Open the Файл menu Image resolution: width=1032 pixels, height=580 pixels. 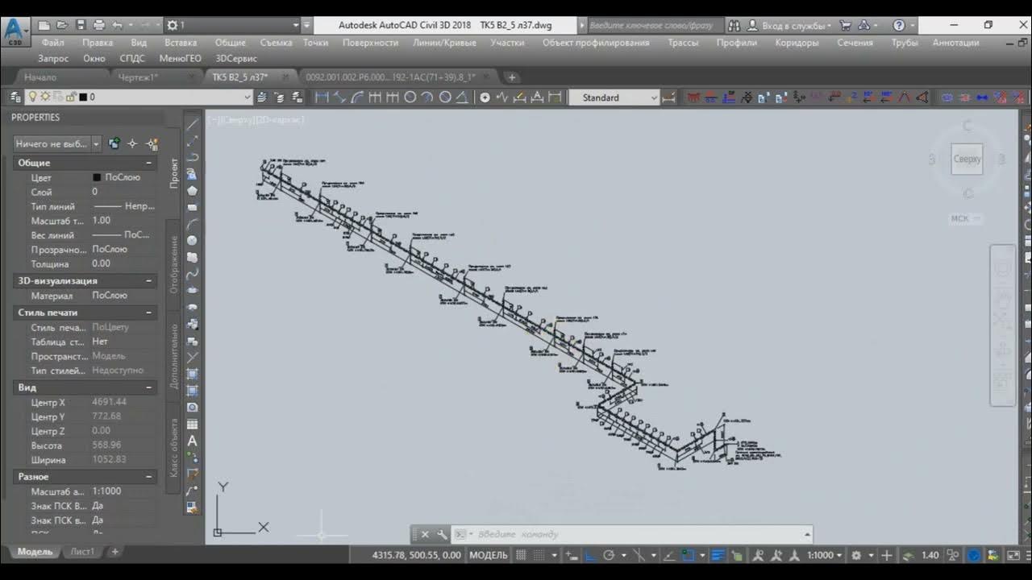coord(52,43)
